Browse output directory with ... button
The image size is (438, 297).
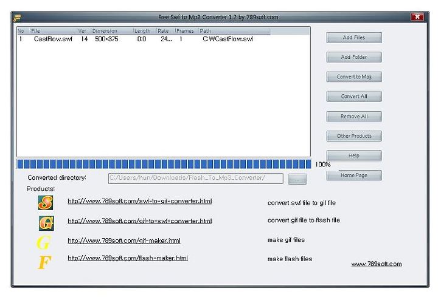click(297, 179)
